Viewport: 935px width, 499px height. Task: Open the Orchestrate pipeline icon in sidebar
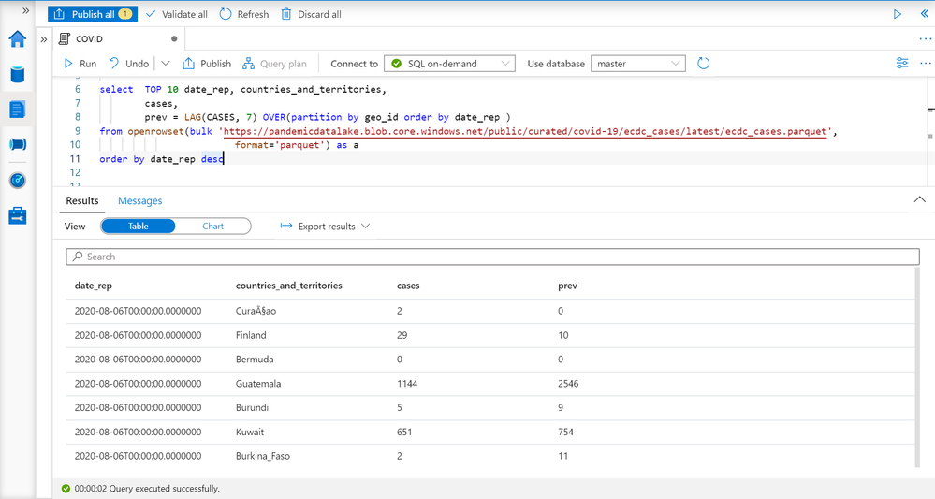tap(17, 144)
